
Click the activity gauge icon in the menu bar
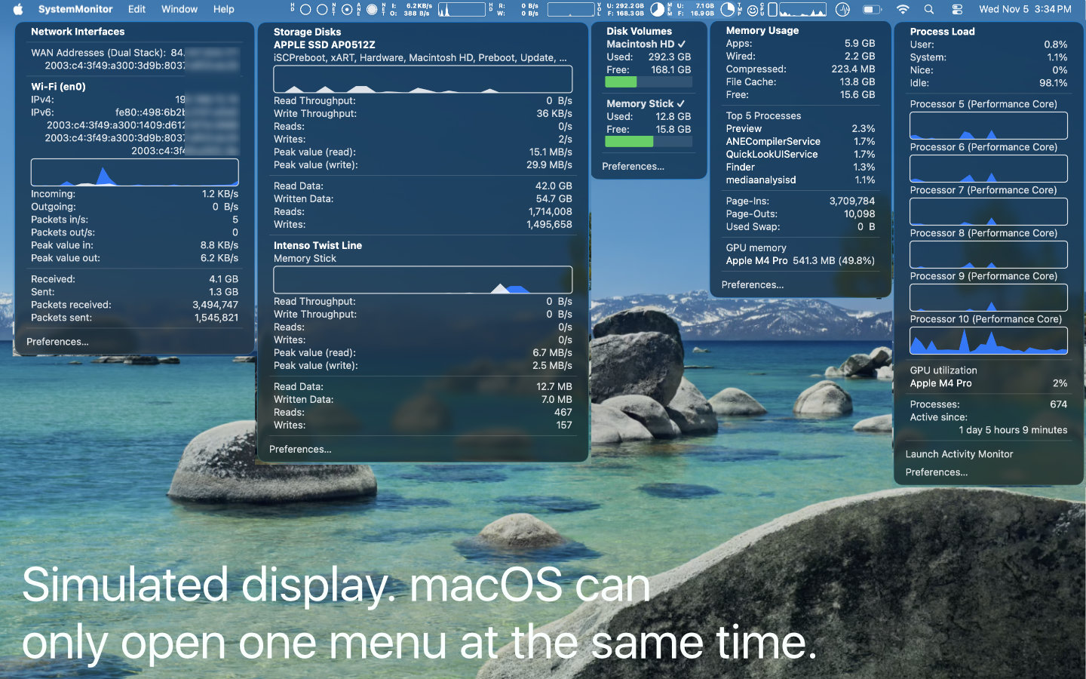tap(842, 9)
